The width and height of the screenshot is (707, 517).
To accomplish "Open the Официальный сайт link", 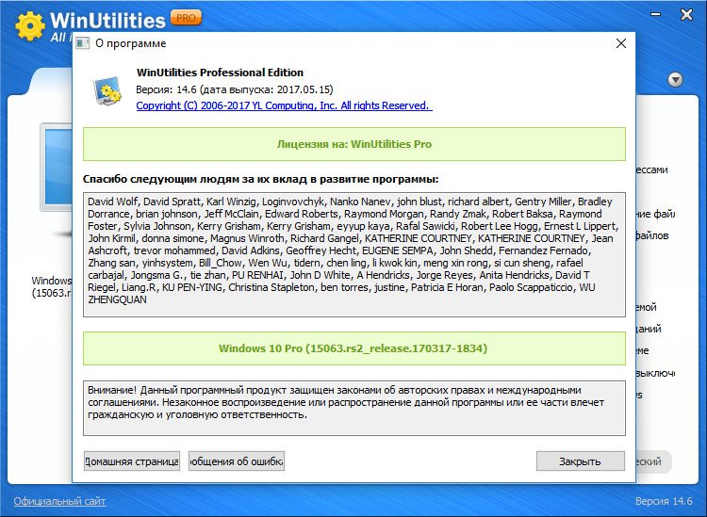I will 60,501.
